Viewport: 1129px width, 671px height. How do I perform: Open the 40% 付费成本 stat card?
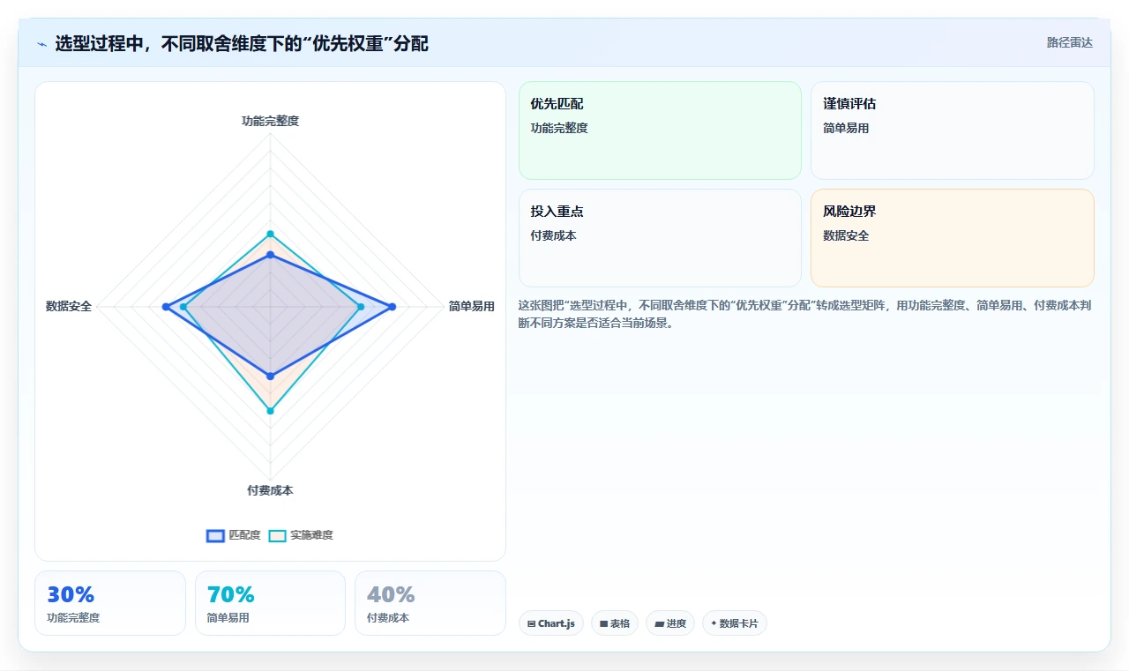point(430,603)
